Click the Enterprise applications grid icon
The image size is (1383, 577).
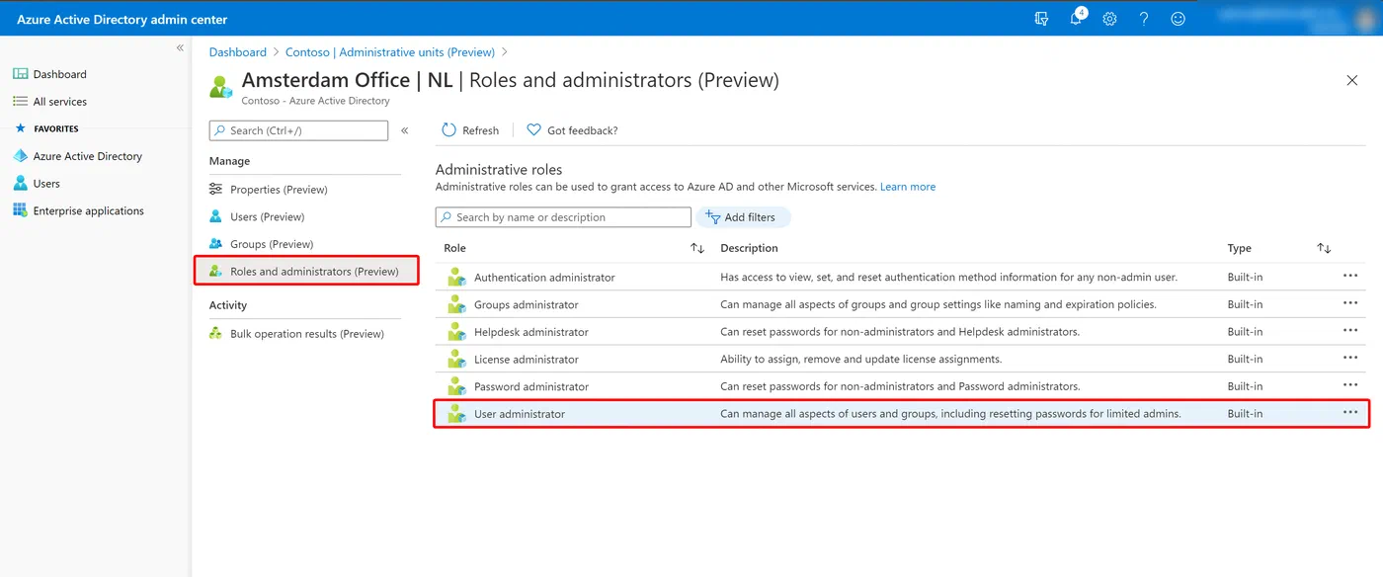point(20,210)
